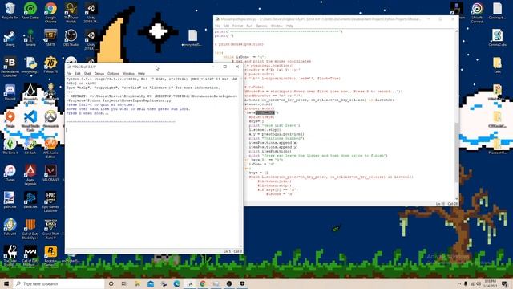
Task: Place cursor on IDLE Shell empty prompt line
Action: 153,130
